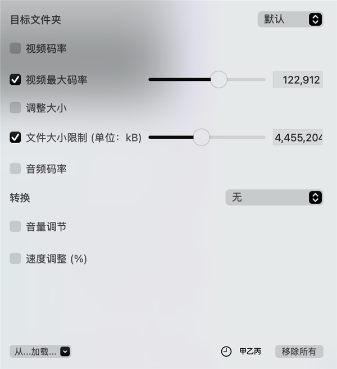This screenshot has height=369, width=337.
Task: Click the 转换 section label
Action: pos(20,198)
